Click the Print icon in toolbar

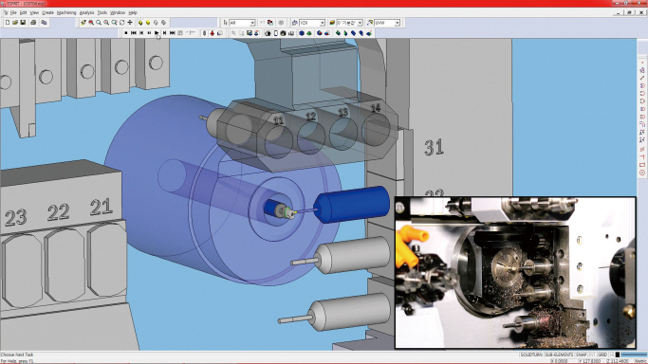33,23
